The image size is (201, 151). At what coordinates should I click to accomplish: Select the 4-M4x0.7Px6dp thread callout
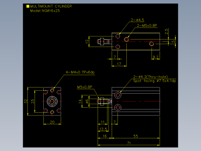(x=80, y=72)
